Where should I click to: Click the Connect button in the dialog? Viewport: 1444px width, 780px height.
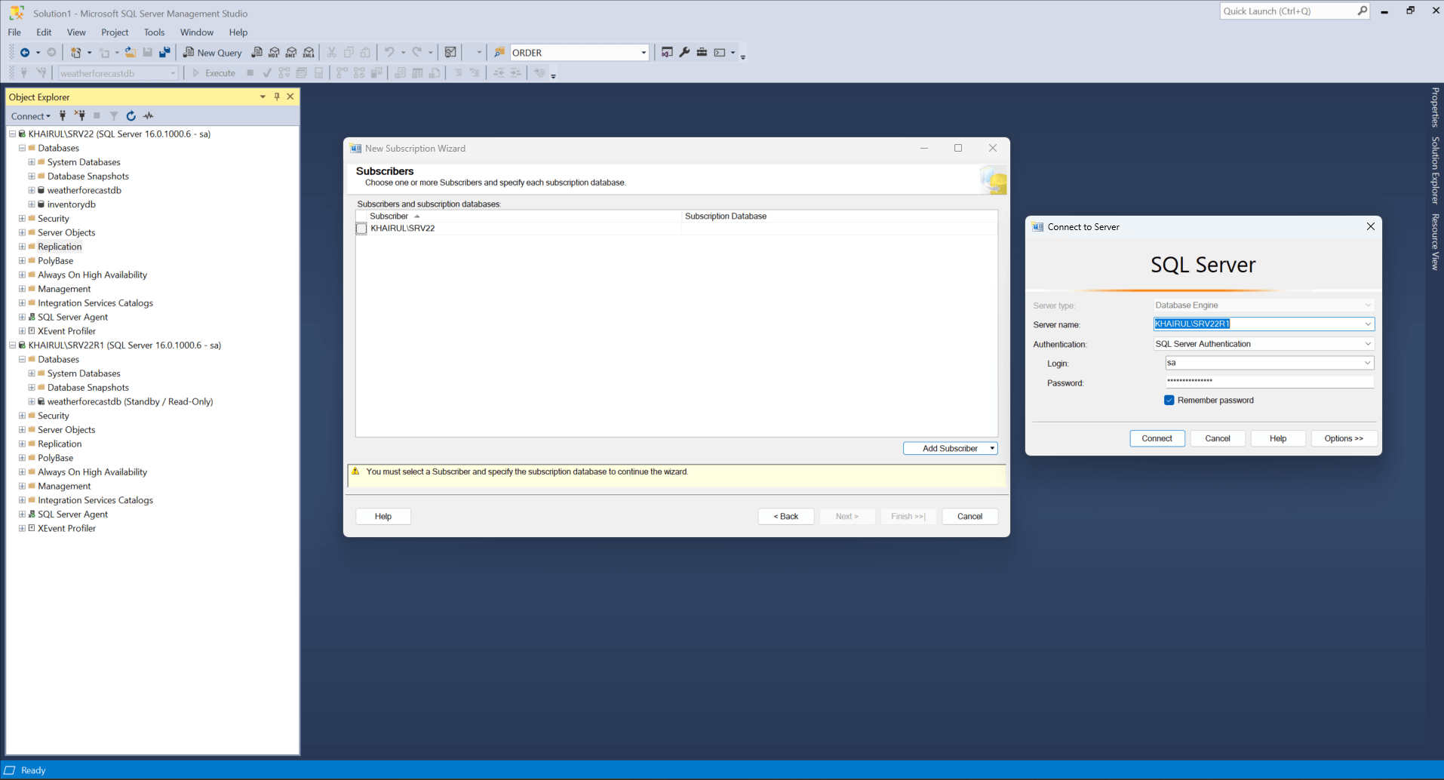[x=1157, y=438]
